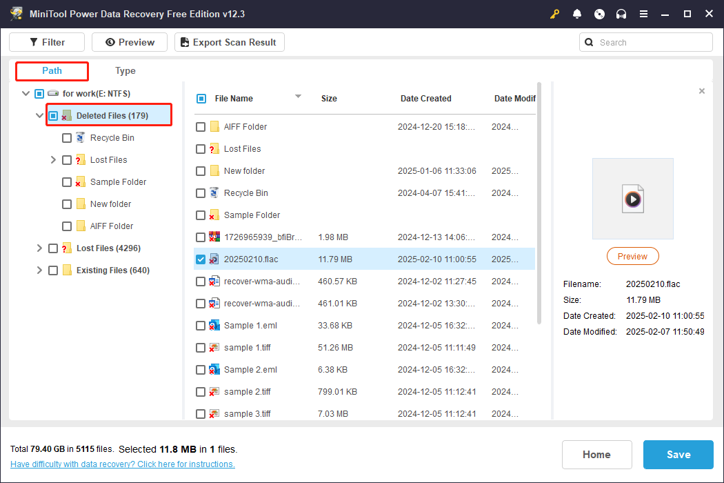Select the New folder row in file list
The image size is (724, 483).
click(364, 170)
